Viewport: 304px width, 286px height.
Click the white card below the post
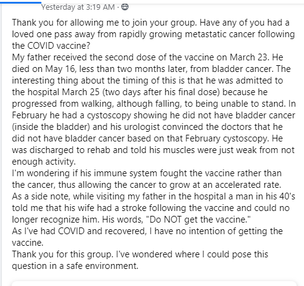pyautogui.click(x=154, y=284)
